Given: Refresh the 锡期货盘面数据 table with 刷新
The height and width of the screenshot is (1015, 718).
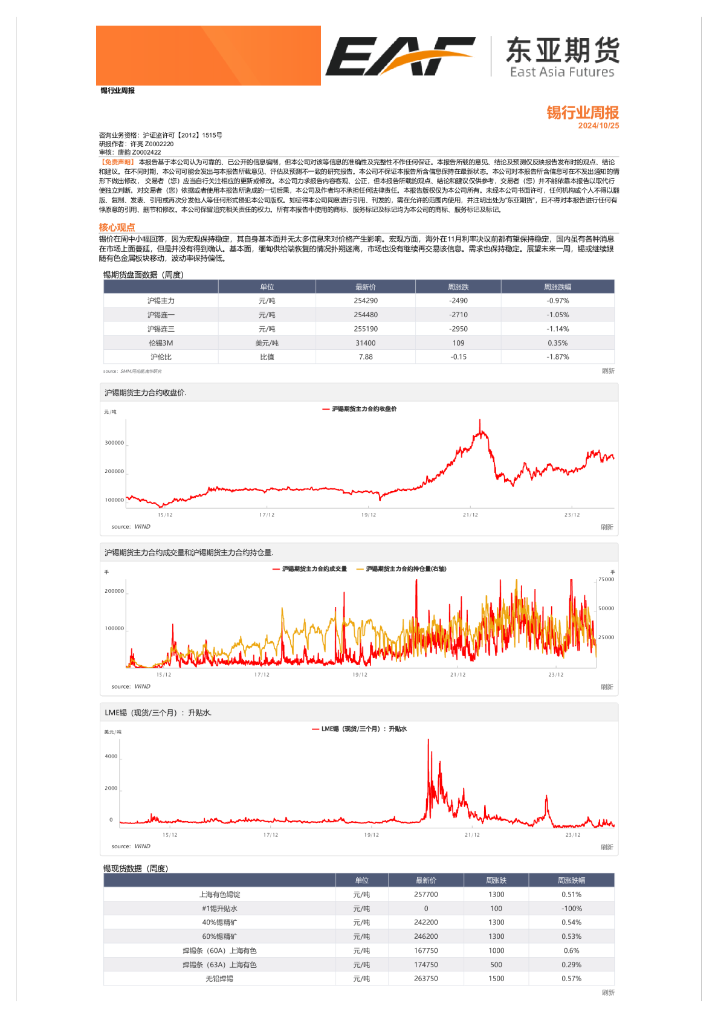Looking at the screenshot, I should point(607,371).
